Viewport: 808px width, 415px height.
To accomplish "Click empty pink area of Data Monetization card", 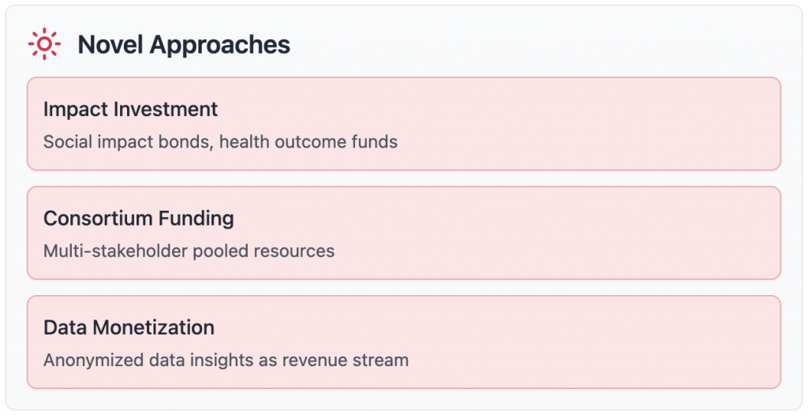I will click(x=592, y=342).
